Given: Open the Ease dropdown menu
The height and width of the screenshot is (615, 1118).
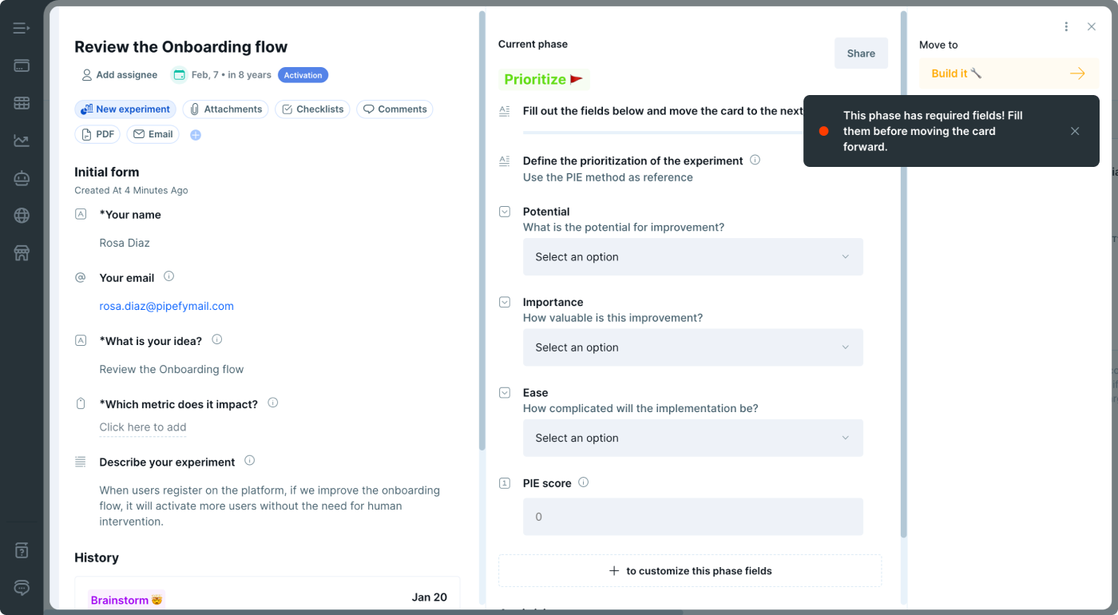Looking at the screenshot, I should click(x=692, y=438).
